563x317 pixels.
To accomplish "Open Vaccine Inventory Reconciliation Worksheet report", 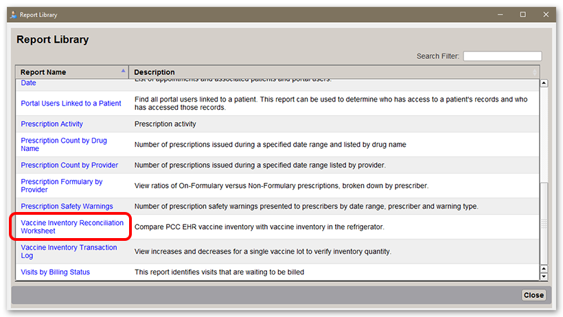I will 72,227.
